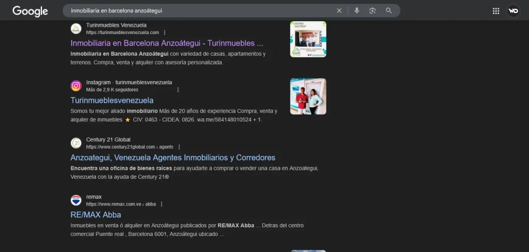The image size is (529, 252).
Task: Click the Turinmuebles Venezuela site favicon
Action: coord(76,29)
